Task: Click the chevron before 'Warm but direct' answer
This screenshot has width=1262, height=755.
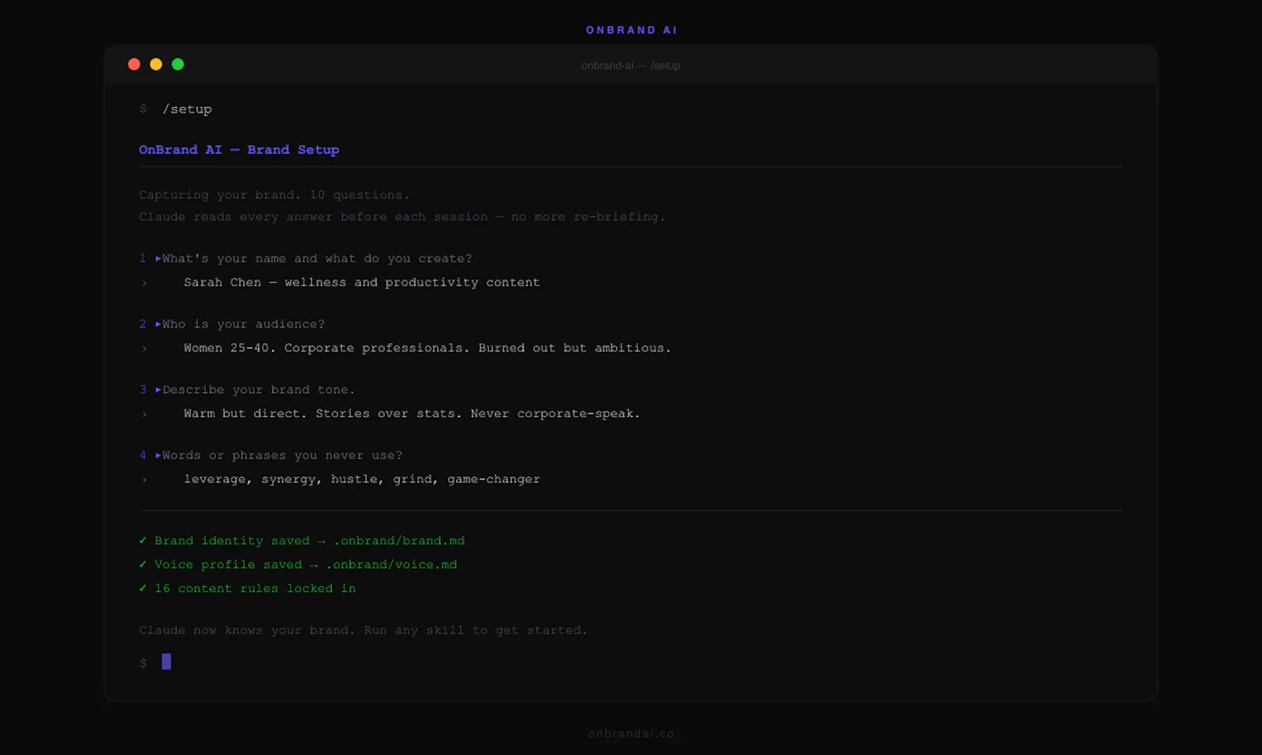Action: point(144,414)
